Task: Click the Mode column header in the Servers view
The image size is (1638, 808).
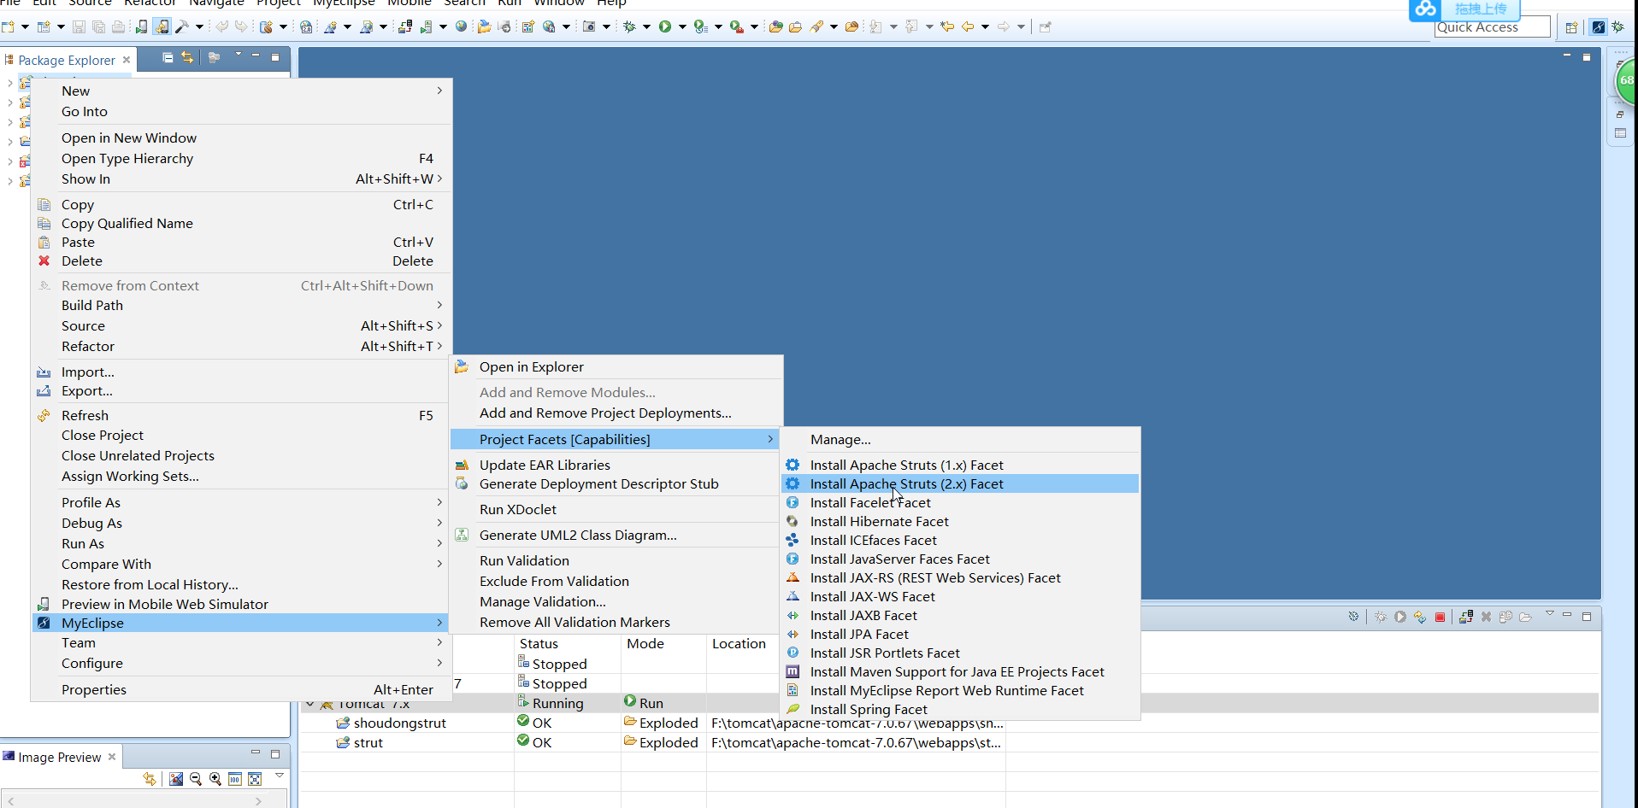Action: point(645,643)
